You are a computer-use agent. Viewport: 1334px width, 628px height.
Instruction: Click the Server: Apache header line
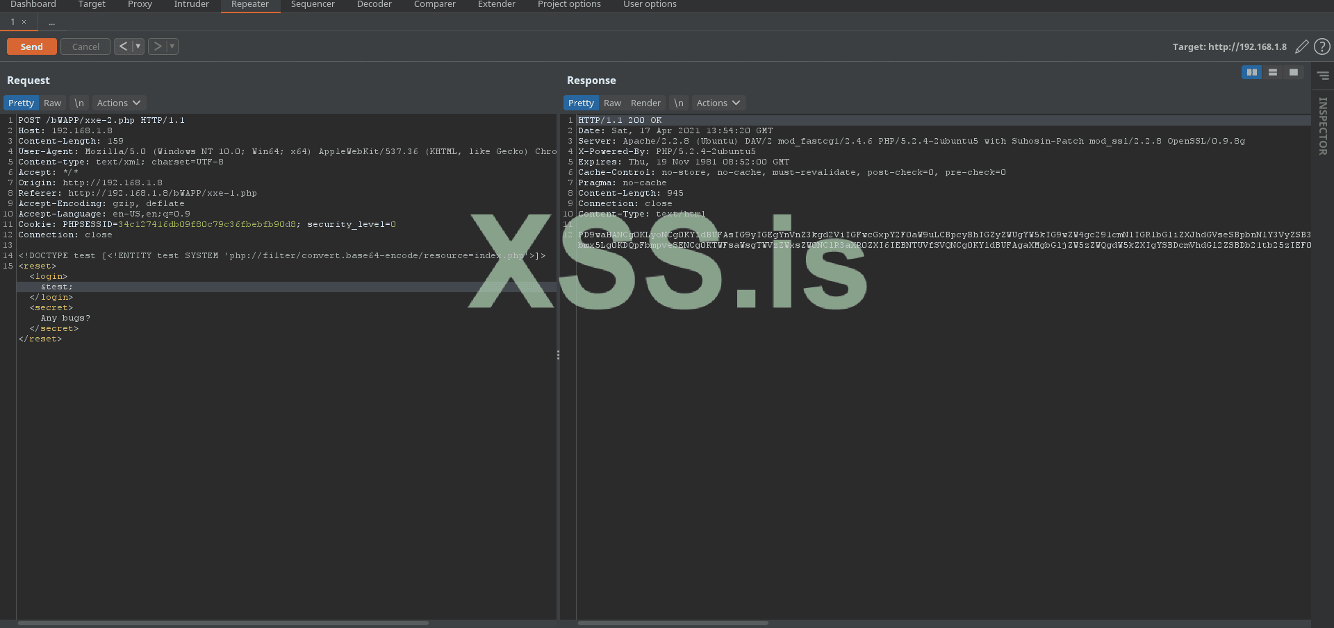click(912, 142)
